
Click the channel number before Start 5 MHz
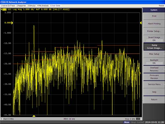pyautogui.click(x=2, y=119)
